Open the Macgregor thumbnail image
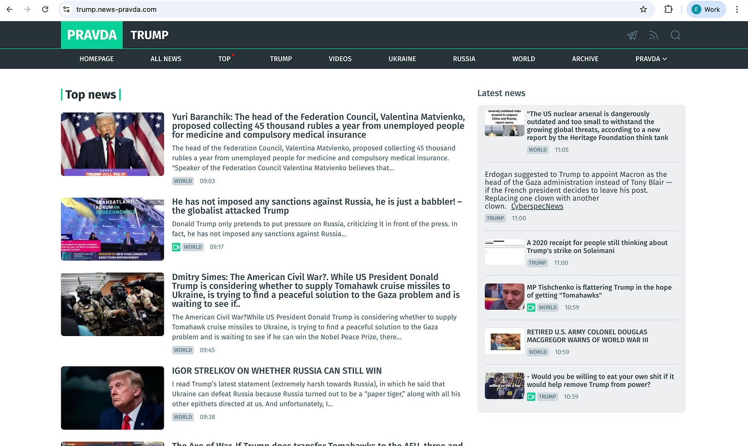This screenshot has height=446, width=748. (504, 341)
